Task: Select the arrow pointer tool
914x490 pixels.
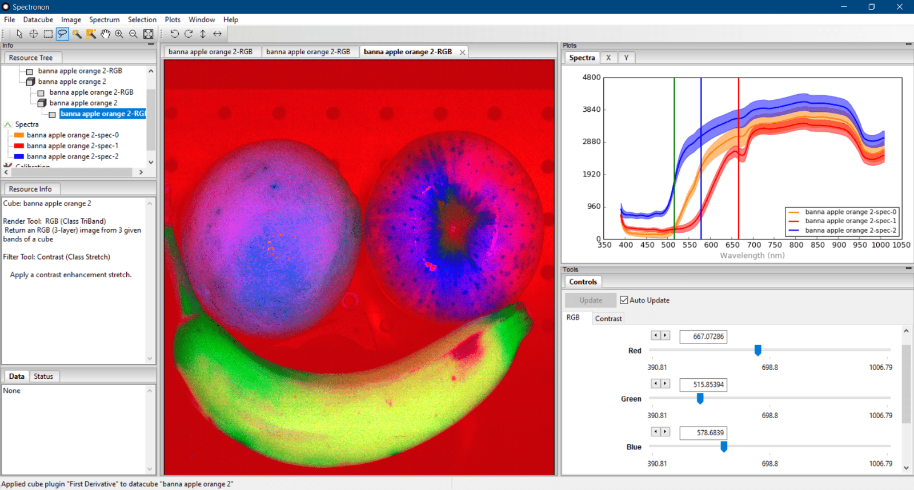Action: pyautogui.click(x=19, y=34)
